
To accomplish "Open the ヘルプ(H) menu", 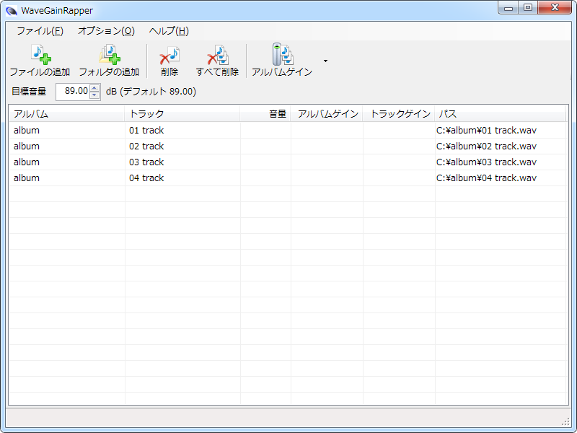I will [x=169, y=31].
